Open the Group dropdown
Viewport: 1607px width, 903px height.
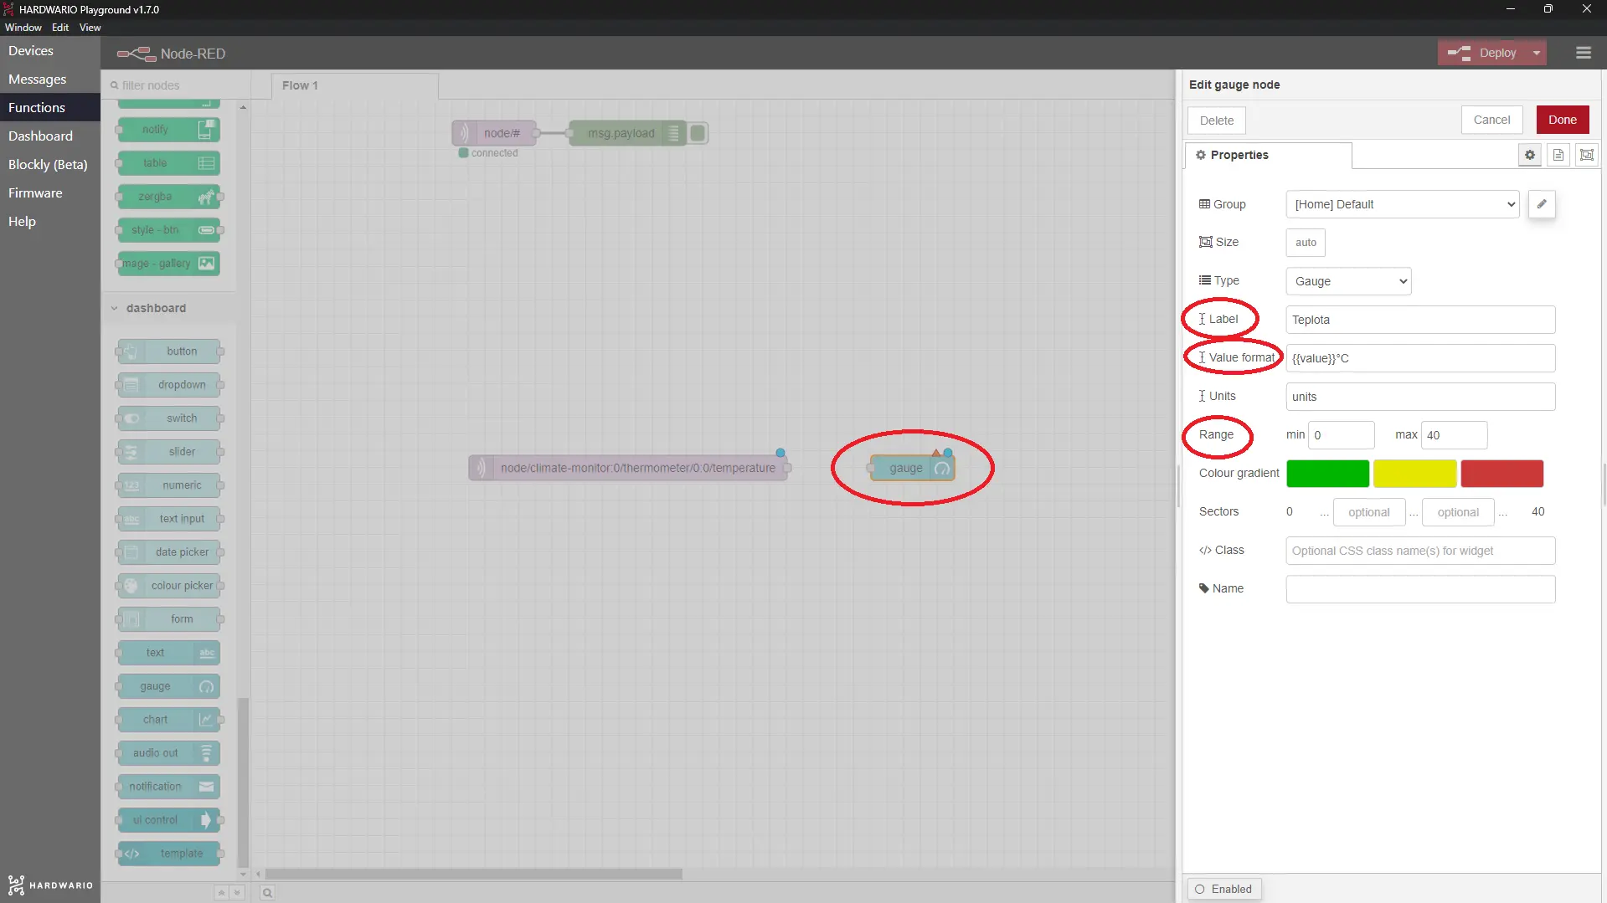click(x=1403, y=204)
